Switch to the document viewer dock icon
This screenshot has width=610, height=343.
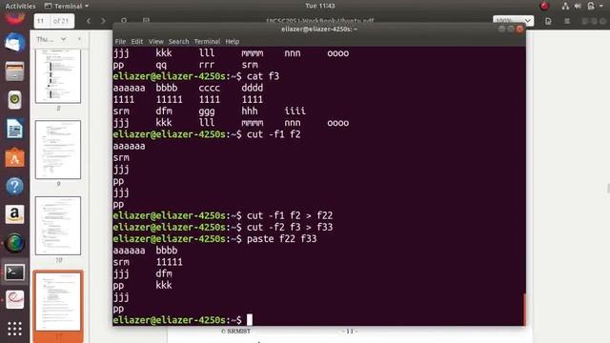(x=15, y=300)
